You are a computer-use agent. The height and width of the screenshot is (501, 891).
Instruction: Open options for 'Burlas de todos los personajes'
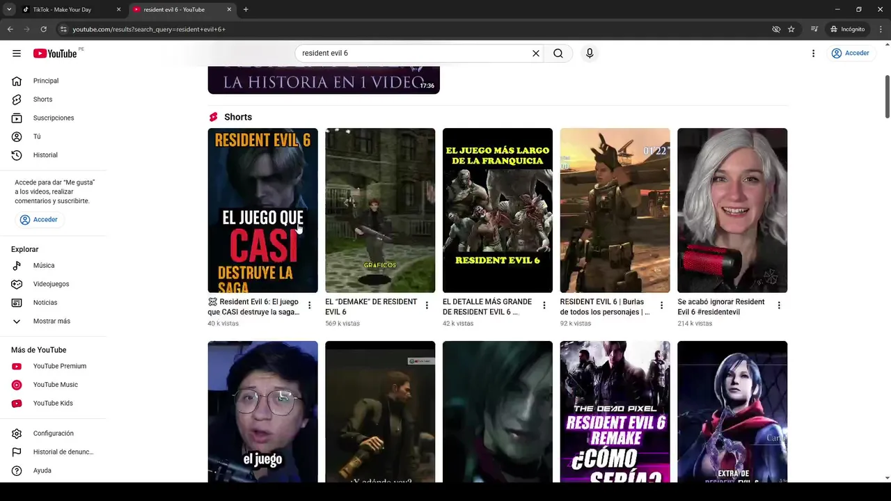click(661, 305)
